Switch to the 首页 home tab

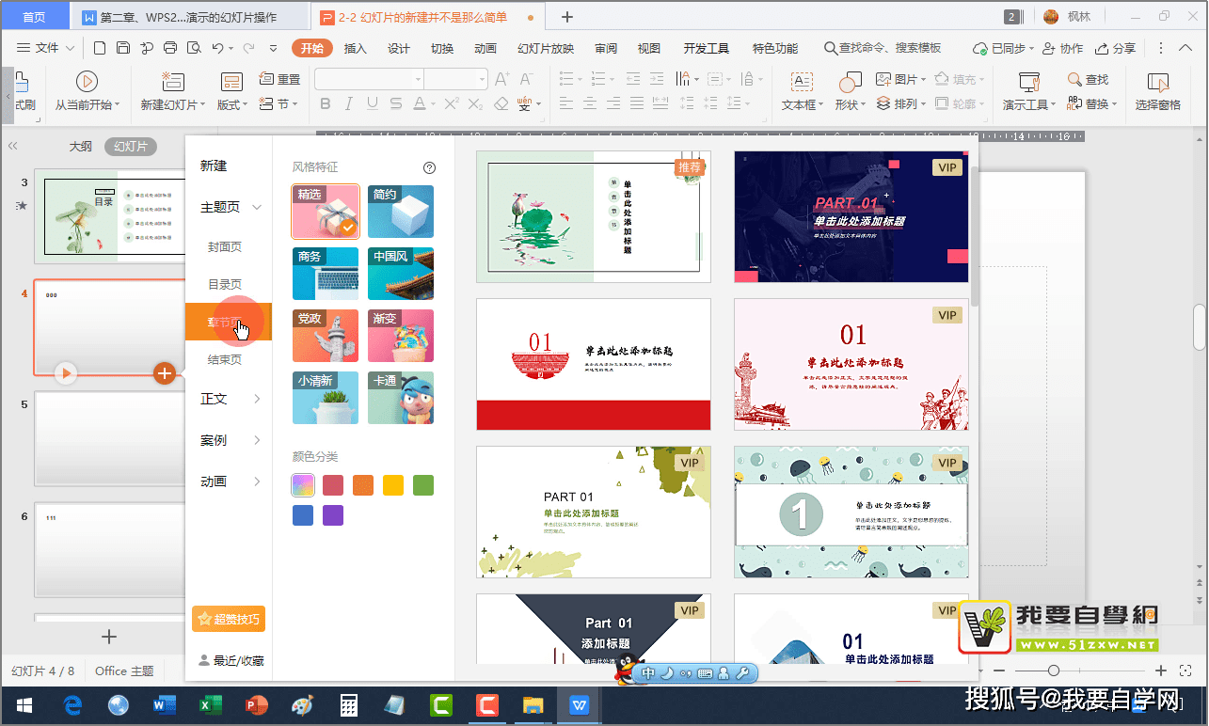(34, 17)
